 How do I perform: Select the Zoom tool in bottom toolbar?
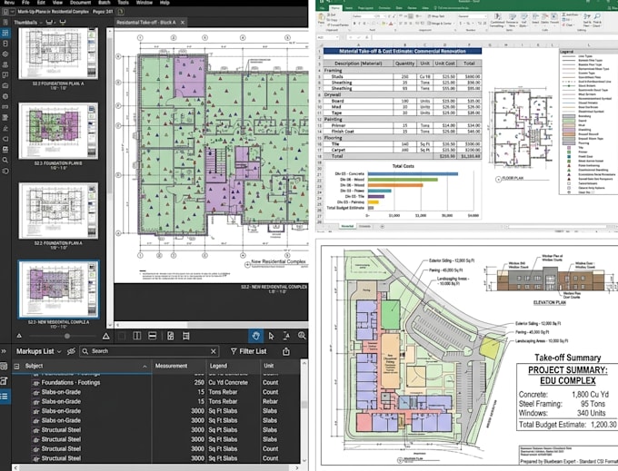[302, 336]
